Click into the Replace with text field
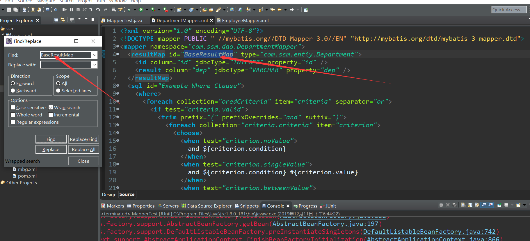The image size is (530, 241). (x=66, y=65)
